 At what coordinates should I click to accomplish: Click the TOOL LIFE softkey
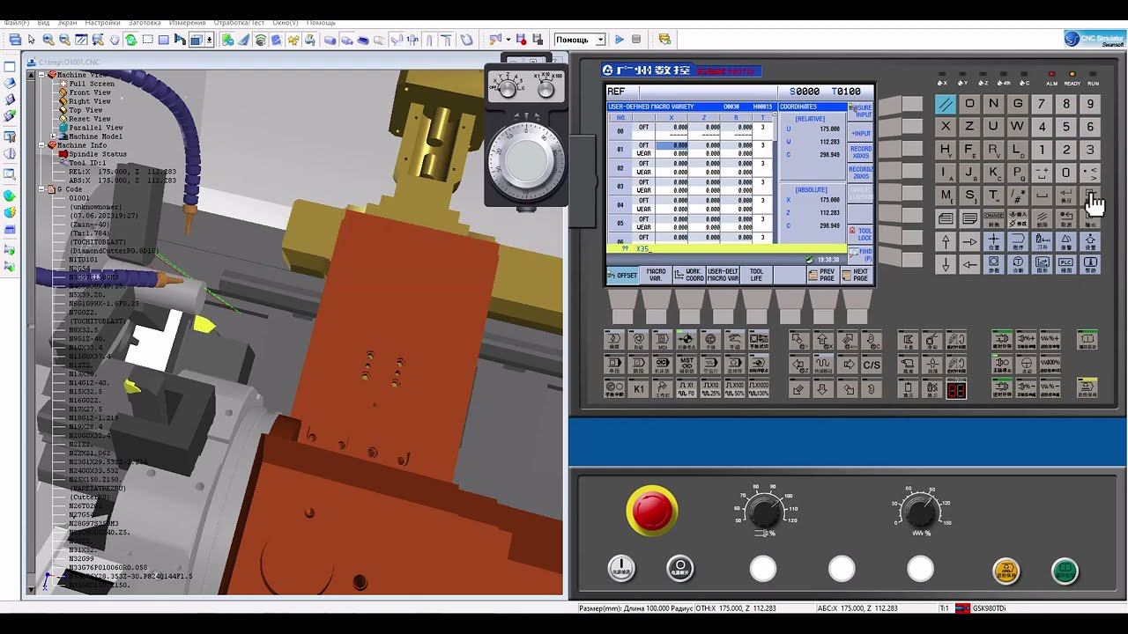[756, 276]
